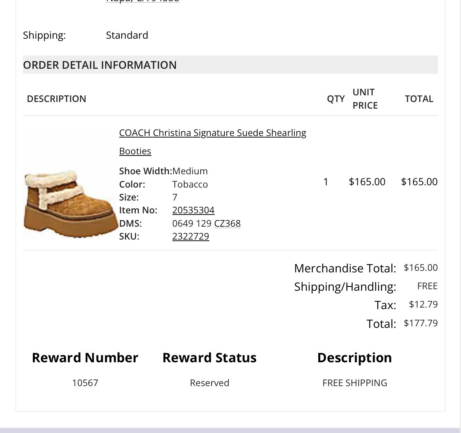Click the Shipping/Handling FREE value
Screen dimensions: 461x433
(427, 286)
